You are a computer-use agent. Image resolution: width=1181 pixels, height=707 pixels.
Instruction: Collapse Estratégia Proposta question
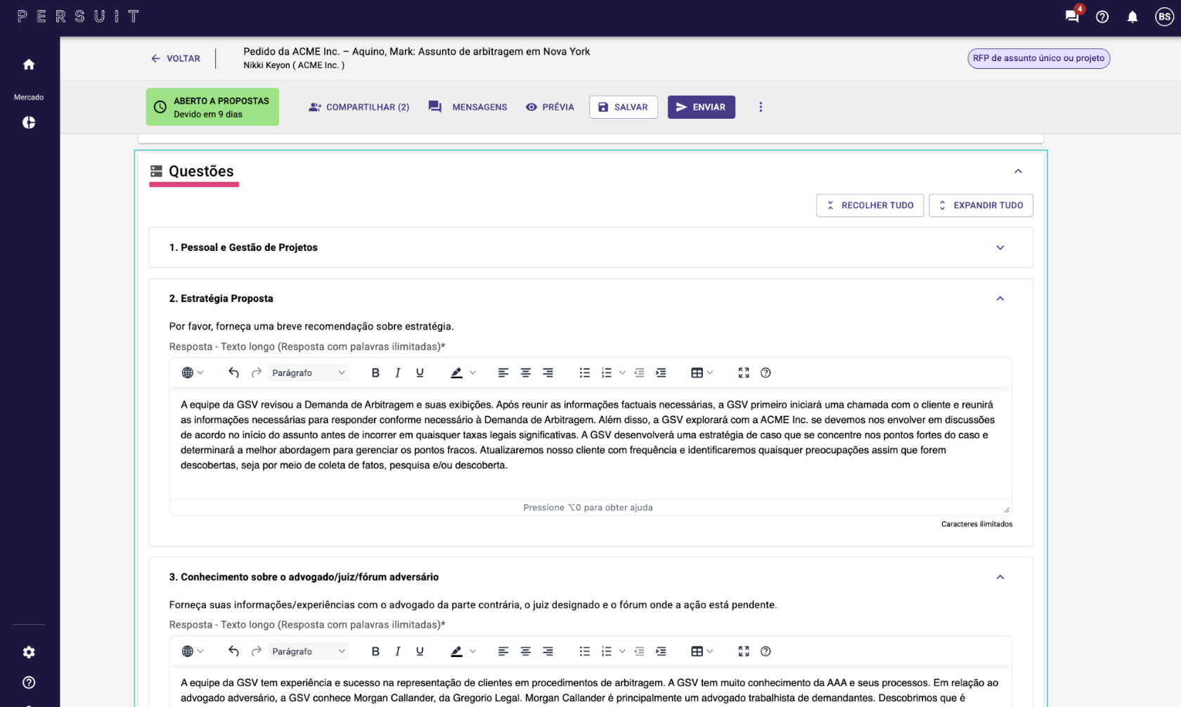(x=1000, y=299)
